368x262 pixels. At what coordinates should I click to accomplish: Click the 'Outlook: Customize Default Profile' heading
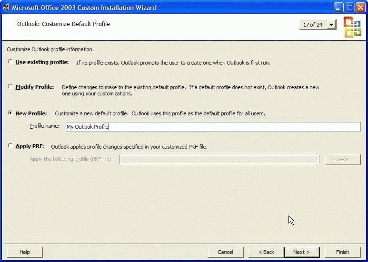[x=63, y=24]
